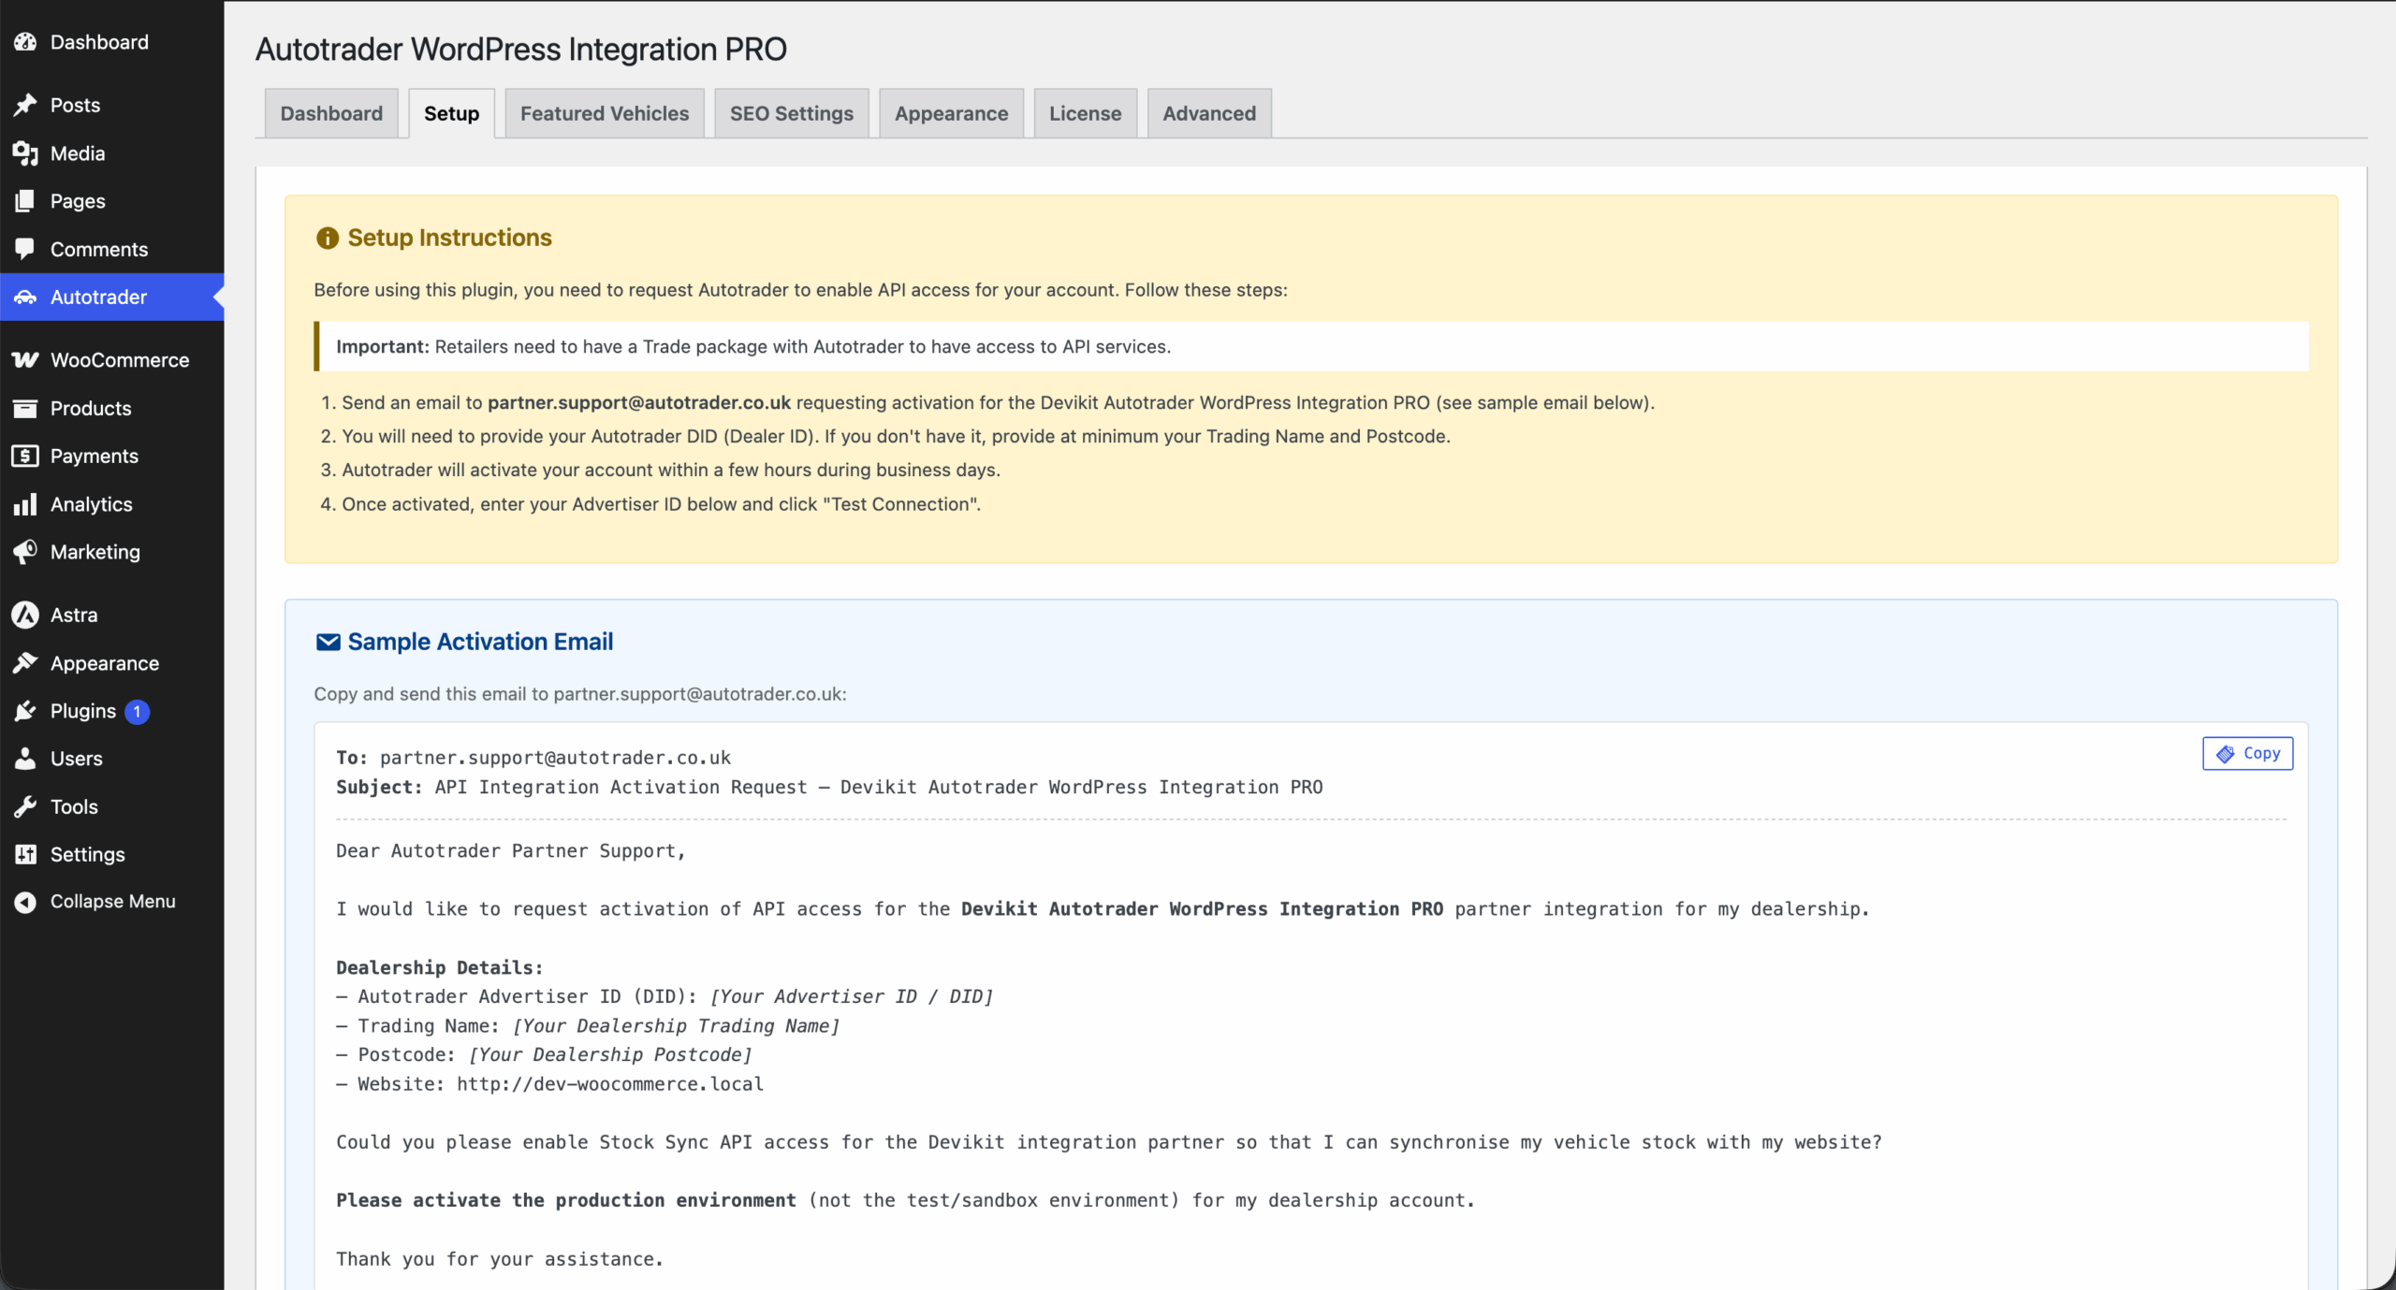
Task: Click the [Your Advertiser ID / DID] placeholder
Action: point(852,997)
